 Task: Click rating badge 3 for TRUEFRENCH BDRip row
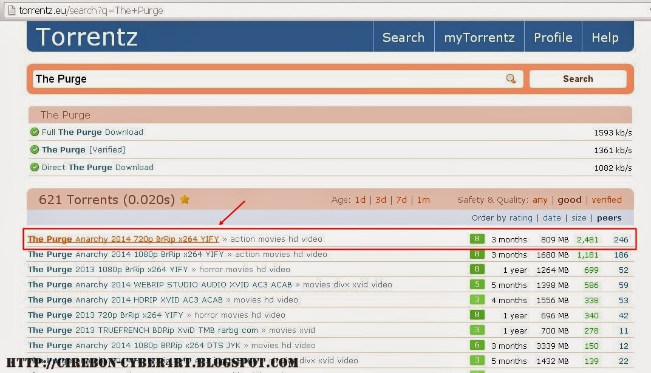[477, 330]
